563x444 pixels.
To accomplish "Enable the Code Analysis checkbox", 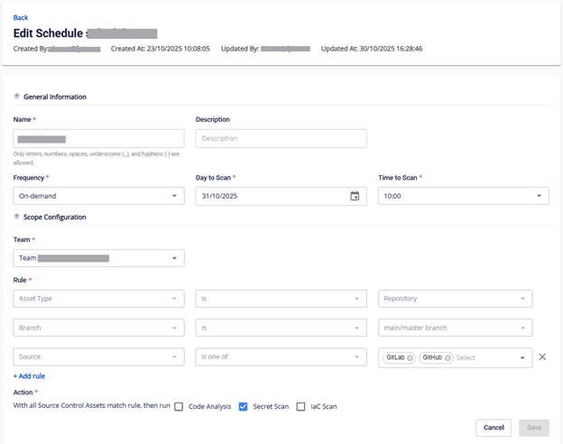I will point(180,406).
